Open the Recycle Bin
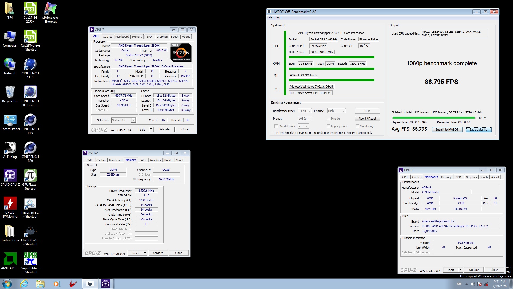The width and height of the screenshot is (513, 289). click(x=10, y=94)
